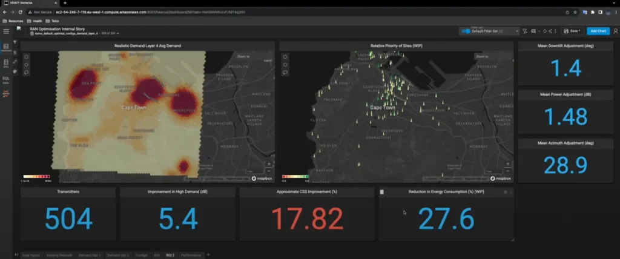Refresh the dashboard data
The width and height of the screenshot is (620, 259).
pos(544,31)
